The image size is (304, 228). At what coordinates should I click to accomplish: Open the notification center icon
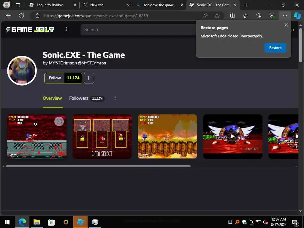pyautogui.click(x=294, y=222)
